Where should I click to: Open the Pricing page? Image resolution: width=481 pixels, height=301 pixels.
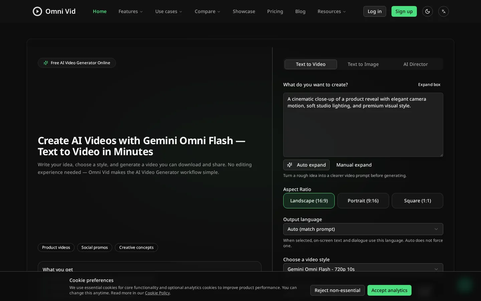[x=275, y=11]
